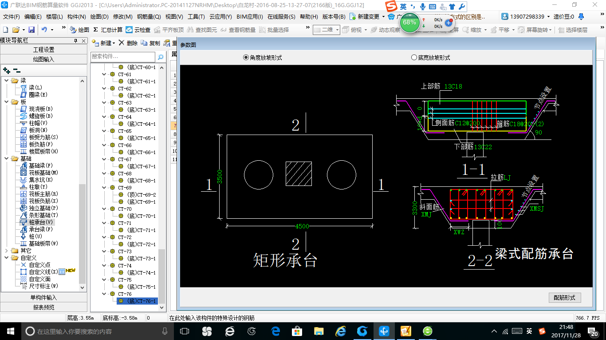The image size is (606, 340).
Task: Open the 构件(N) menu
Action: click(76, 17)
